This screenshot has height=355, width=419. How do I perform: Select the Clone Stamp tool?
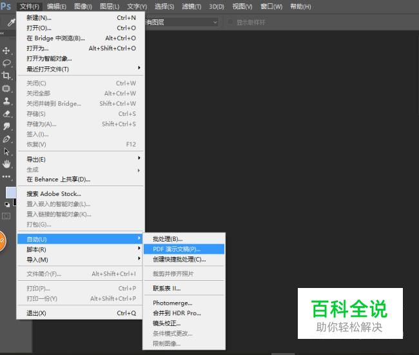(x=6, y=101)
